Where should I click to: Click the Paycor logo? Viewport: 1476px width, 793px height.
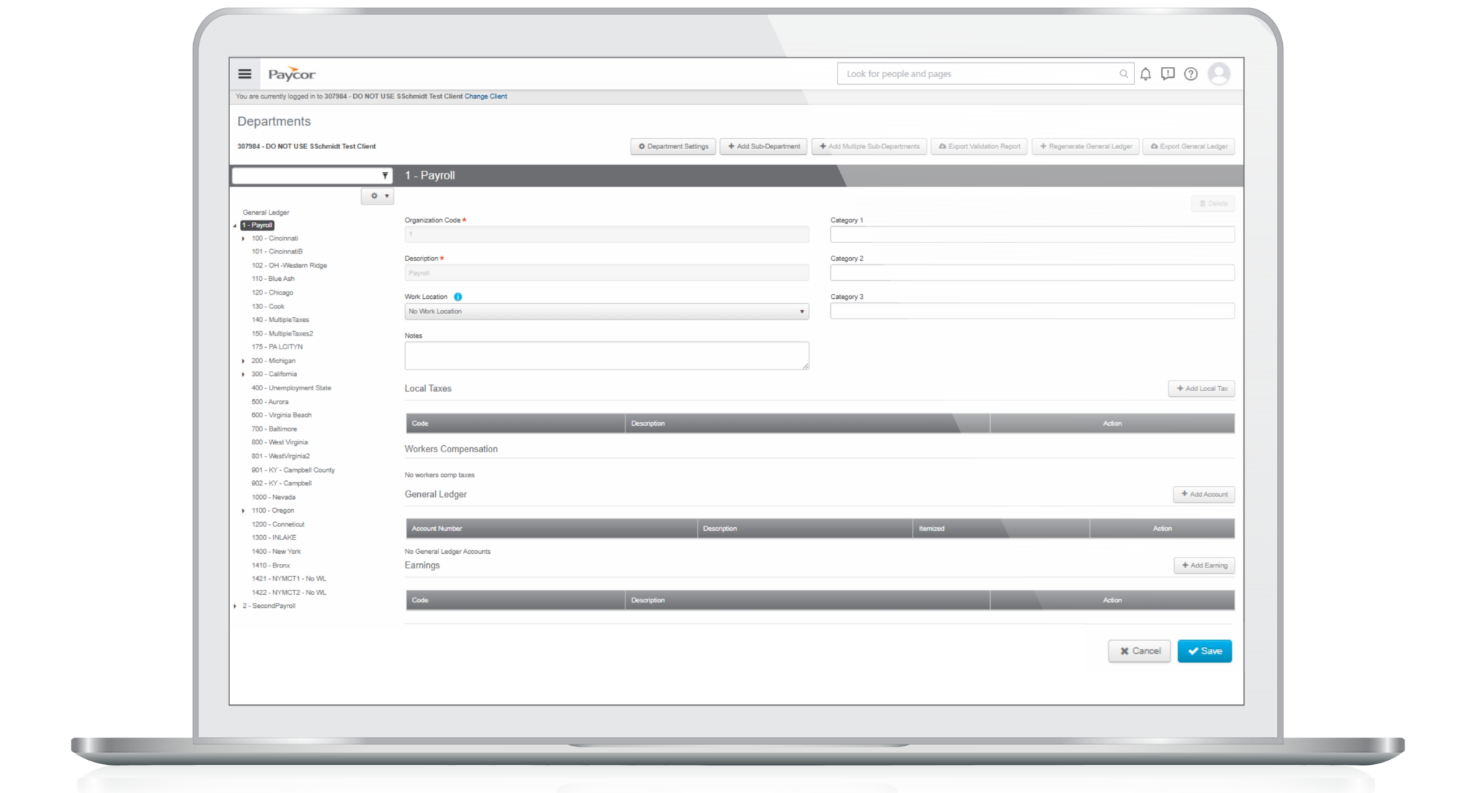coord(293,73)
